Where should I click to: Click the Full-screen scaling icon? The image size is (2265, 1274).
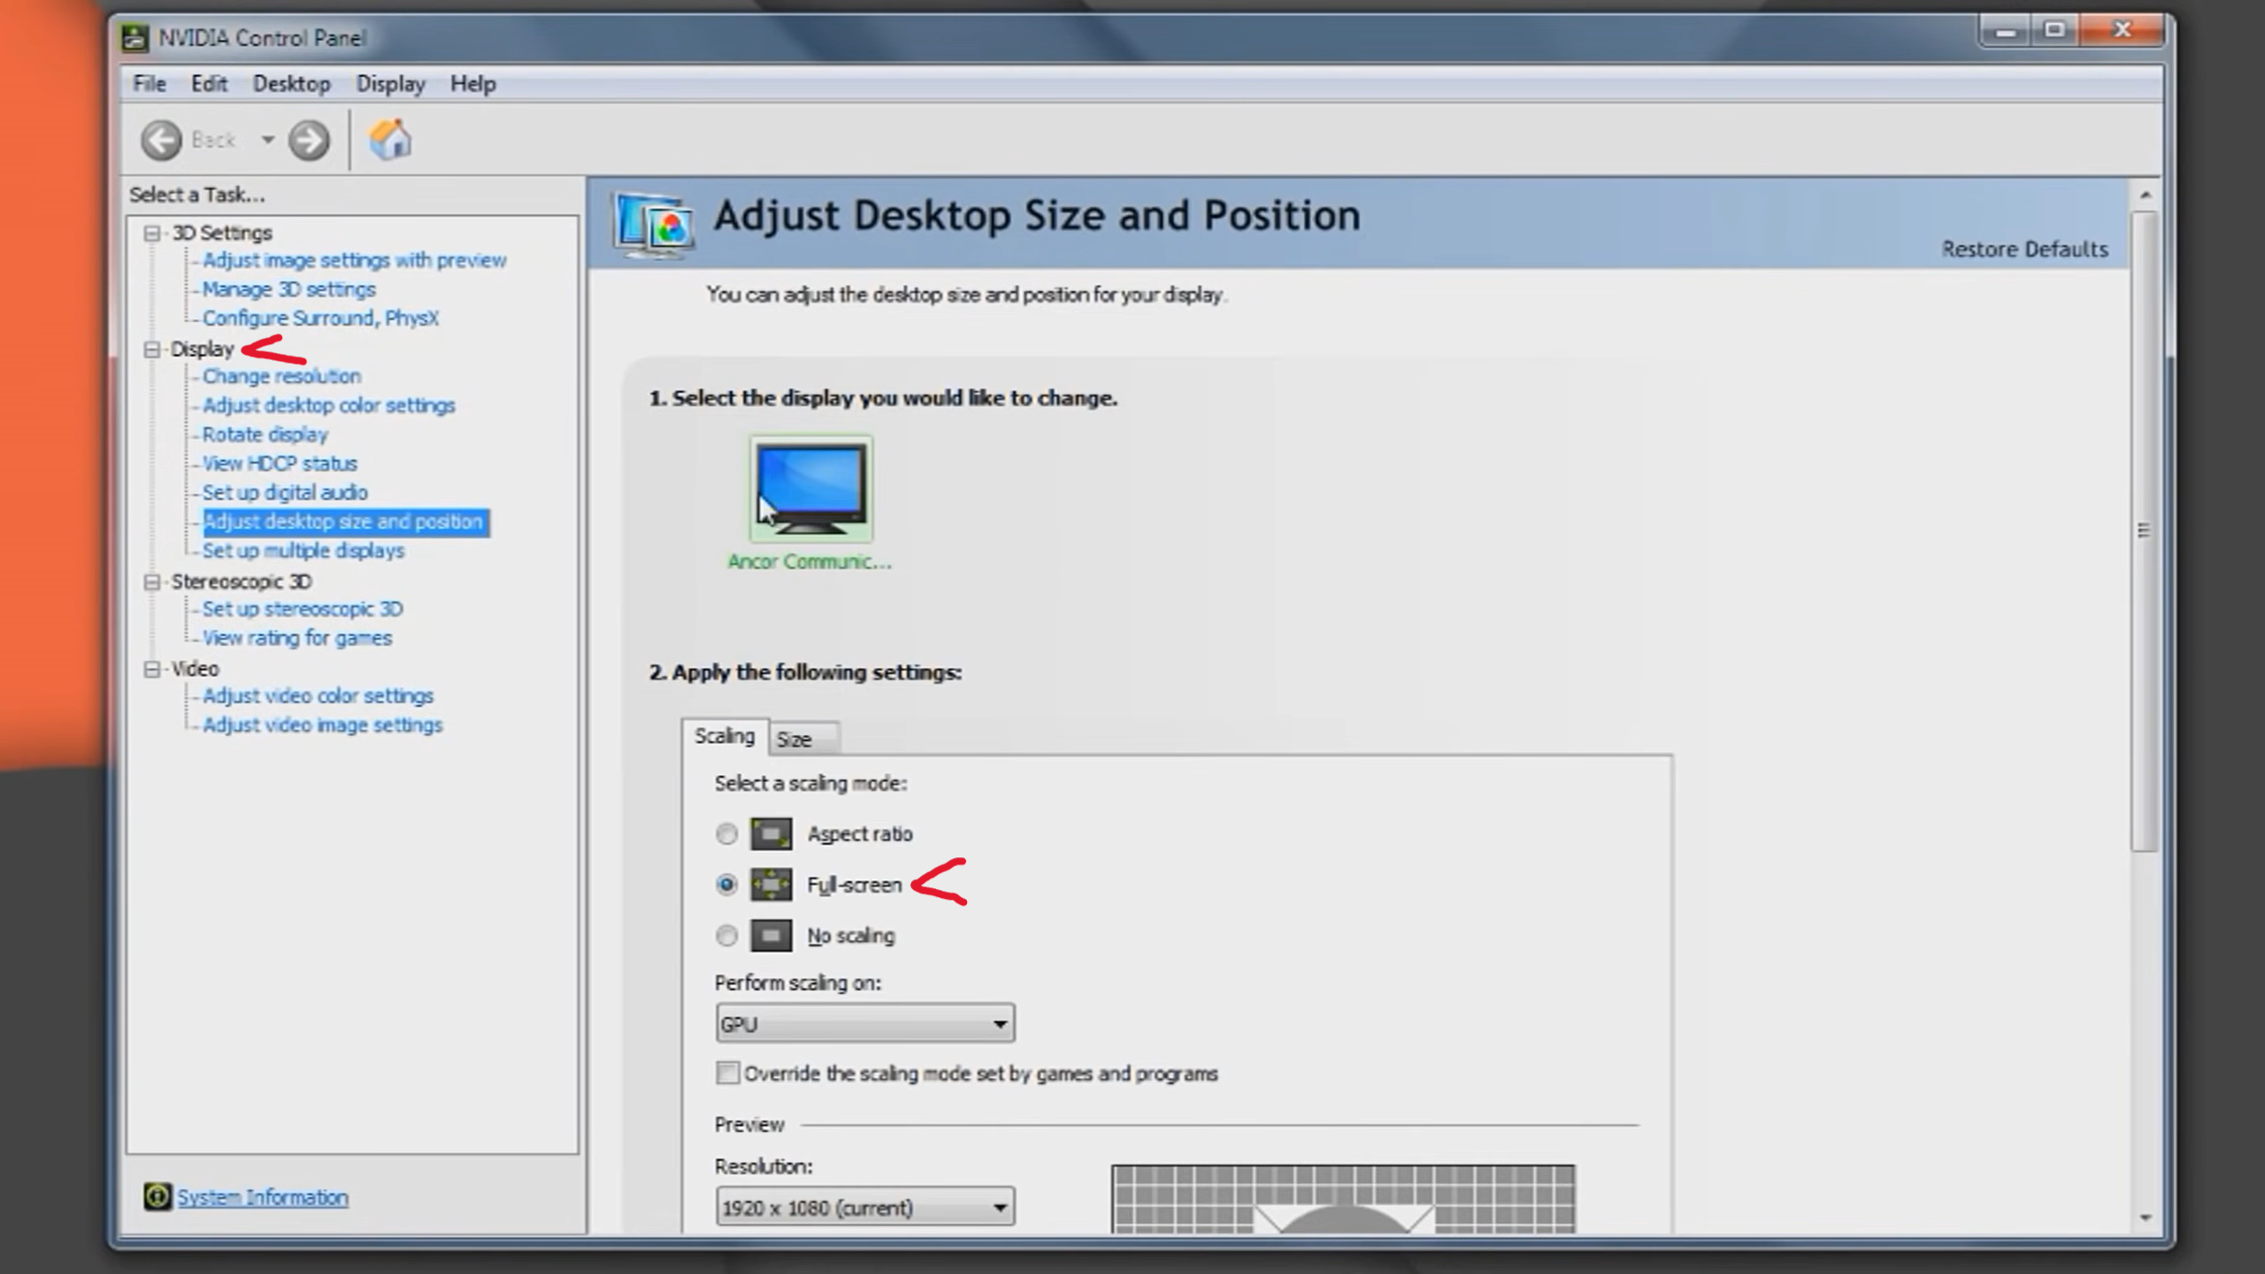tap(771, 884)
